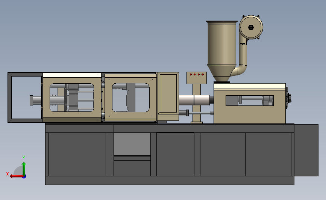326x200 pixels.
Task: Select the round blower fan housing
Action: (251, 27)
